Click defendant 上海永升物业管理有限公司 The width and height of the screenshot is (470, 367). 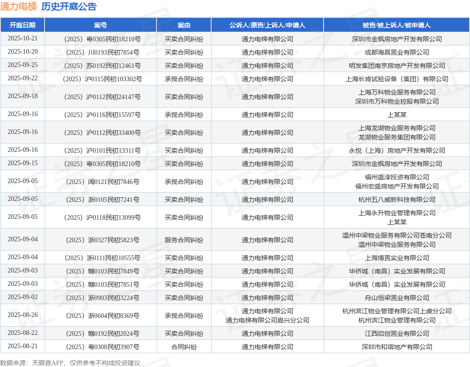click(x=397, y=213)
